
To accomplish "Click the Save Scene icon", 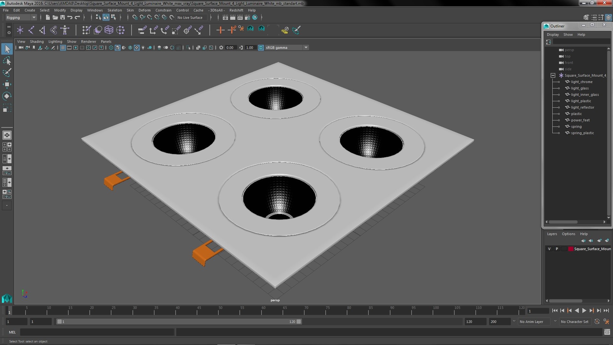I will pos(63,17).
